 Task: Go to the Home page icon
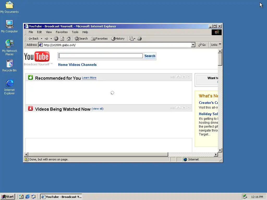pyautogui.click(x=69, y=39)
